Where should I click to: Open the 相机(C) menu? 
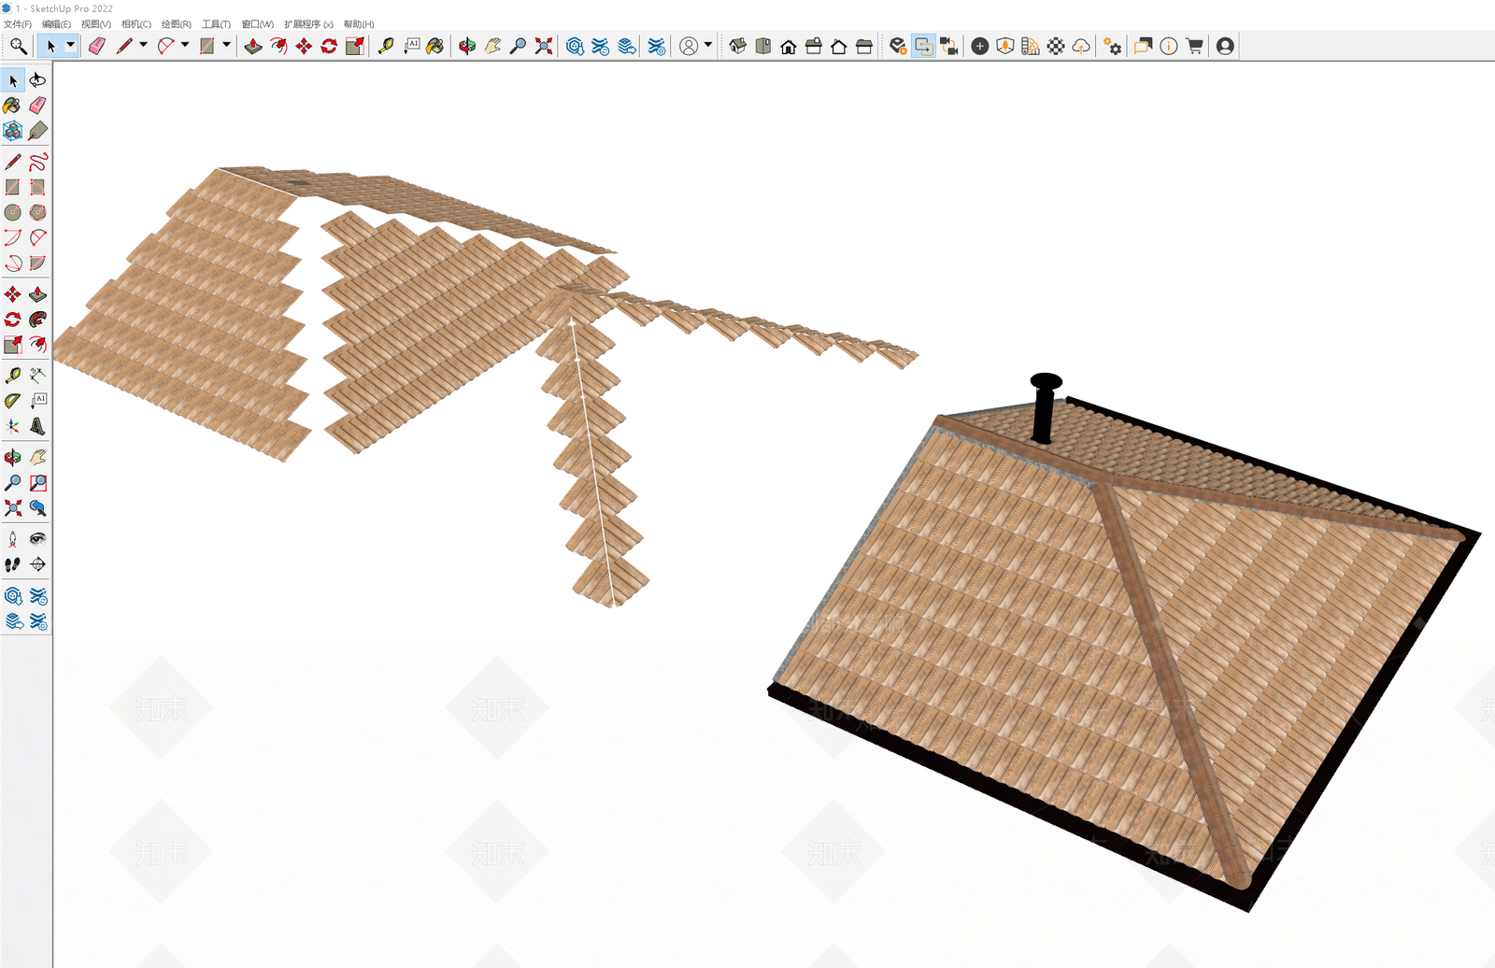pyautogui.click(x=136, y=24)
